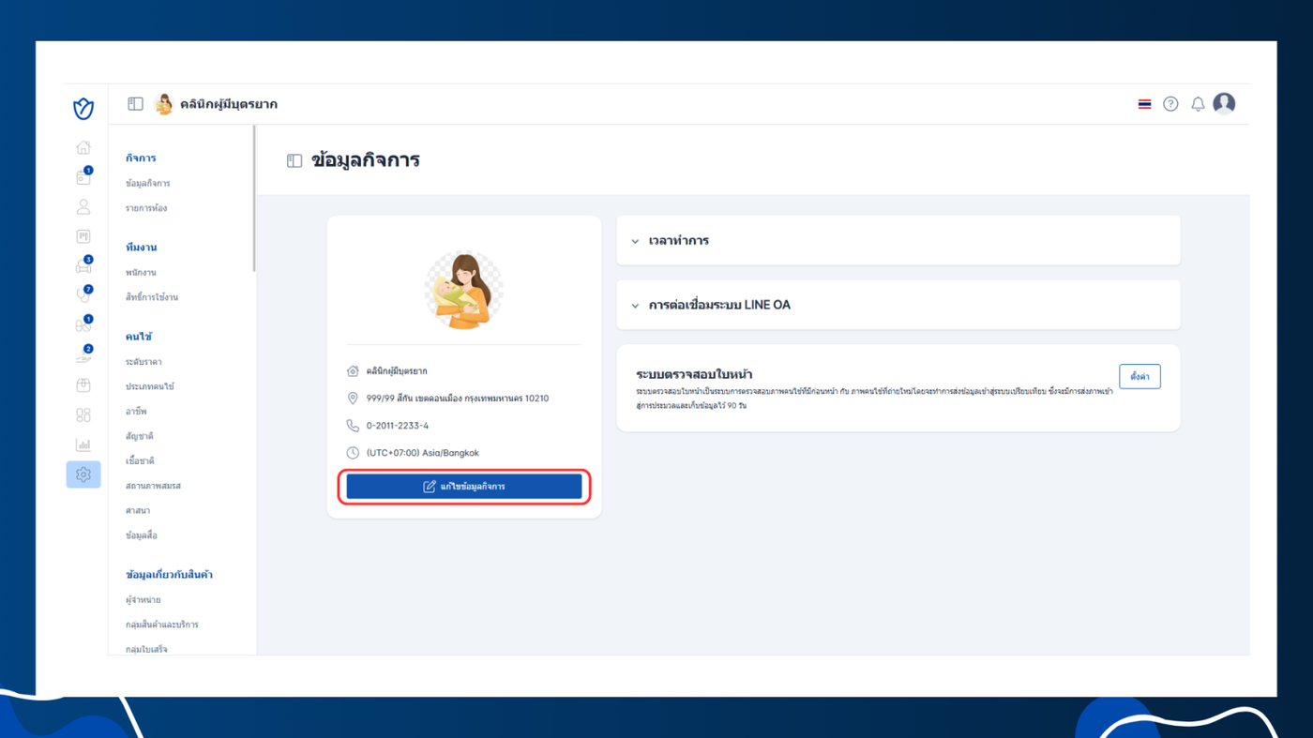Click the clinic name คลินิกผู้มีบุตรยาก in top bar

click(x=229, y=104)
